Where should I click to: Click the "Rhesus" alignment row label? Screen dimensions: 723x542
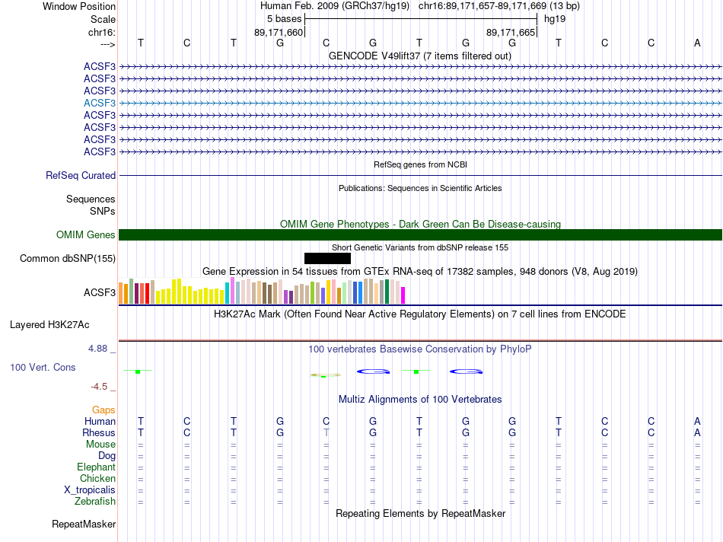click(x=99, y=432)
